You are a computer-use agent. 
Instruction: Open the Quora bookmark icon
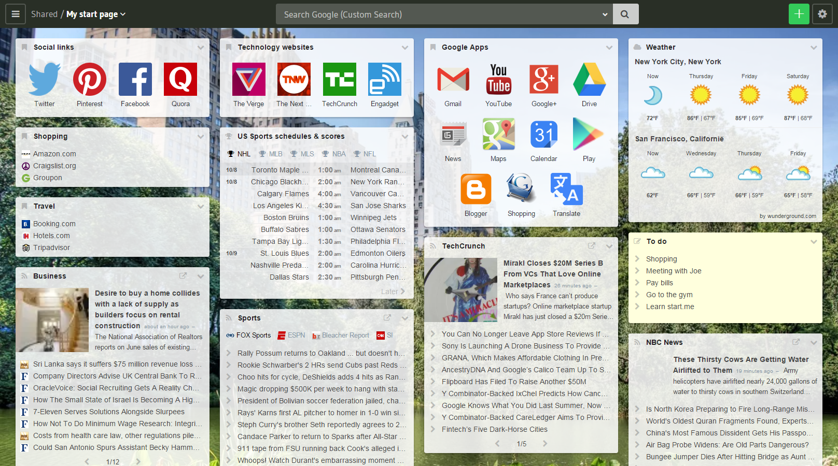point(180,79)
